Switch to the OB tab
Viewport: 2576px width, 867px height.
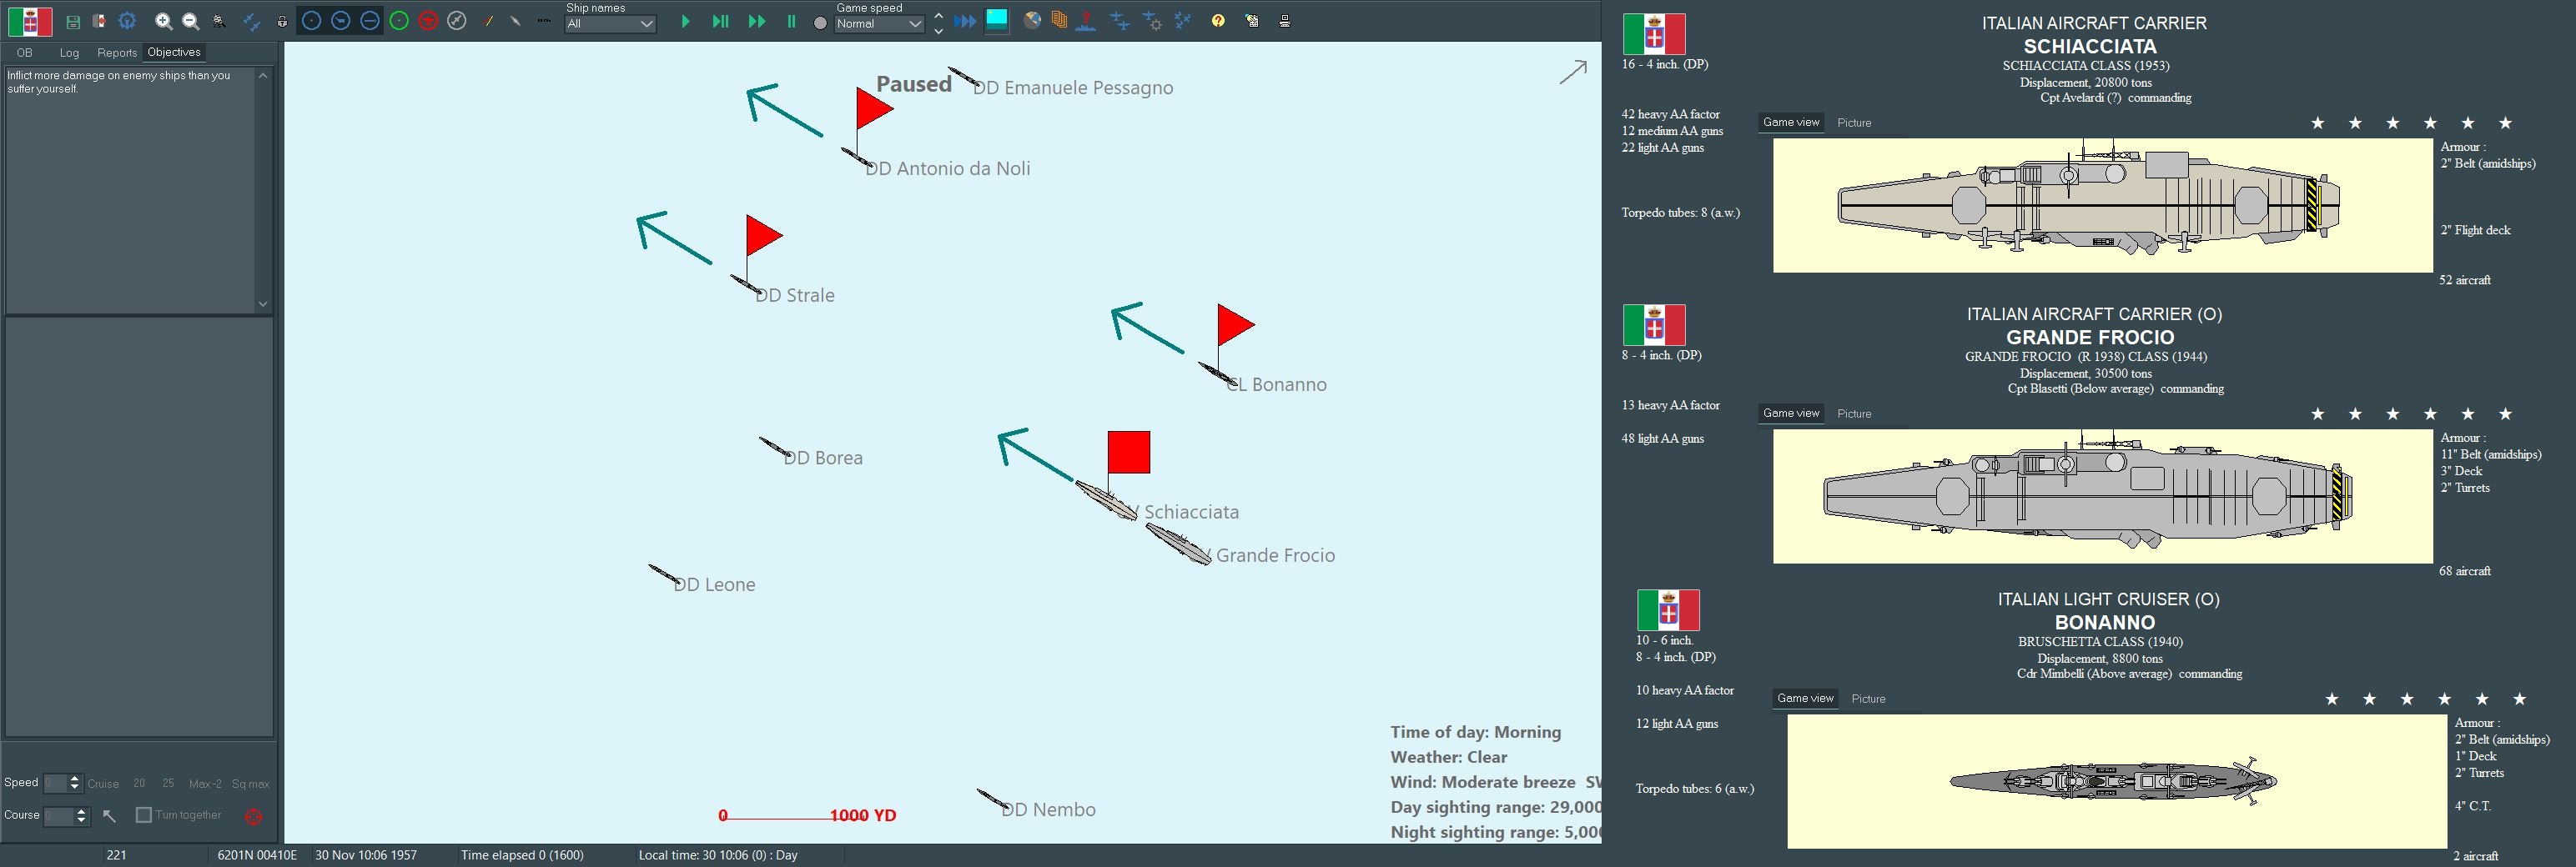point(24,53)
